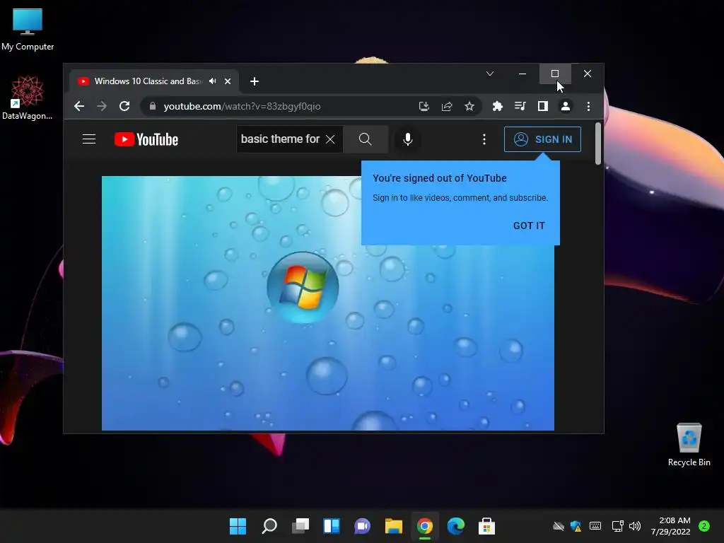
Task: Mute the tab using the speaker icon
Action: pyautogui.click(x=212, y=81)
